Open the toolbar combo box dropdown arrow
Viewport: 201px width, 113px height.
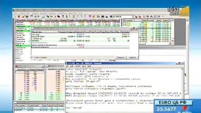[133, 17]
